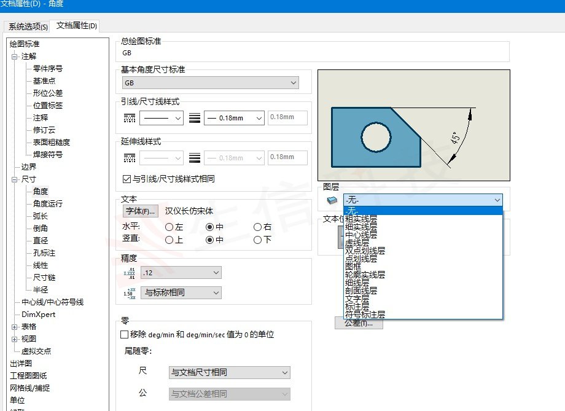
Task: Click the extension line style icon
Action: pyautogui.click(x=130, y=157)
